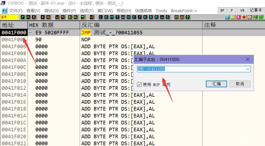Click the 注释 column header
This screenshot has height=146, width=265.
(234, 25)
